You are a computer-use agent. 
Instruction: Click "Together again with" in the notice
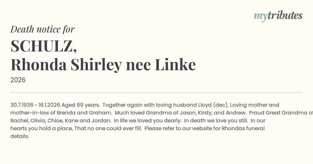pos(126,105)
